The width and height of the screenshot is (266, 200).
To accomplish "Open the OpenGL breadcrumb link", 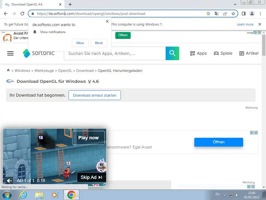I will tap(65, 71).
